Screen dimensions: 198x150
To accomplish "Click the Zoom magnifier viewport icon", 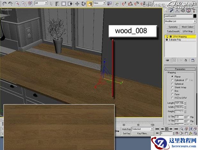I will point(182,128).
